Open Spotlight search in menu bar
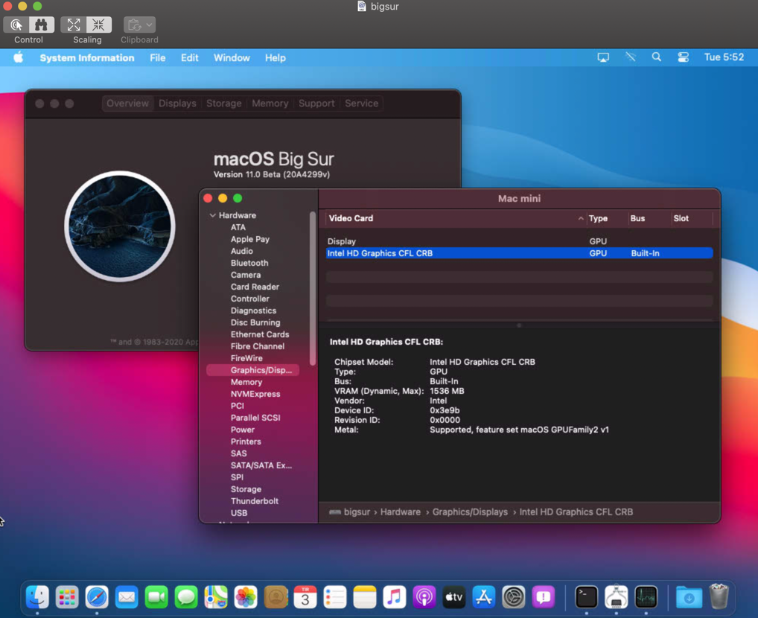Viewport: 758px width, 618px height. pos(657,57)
